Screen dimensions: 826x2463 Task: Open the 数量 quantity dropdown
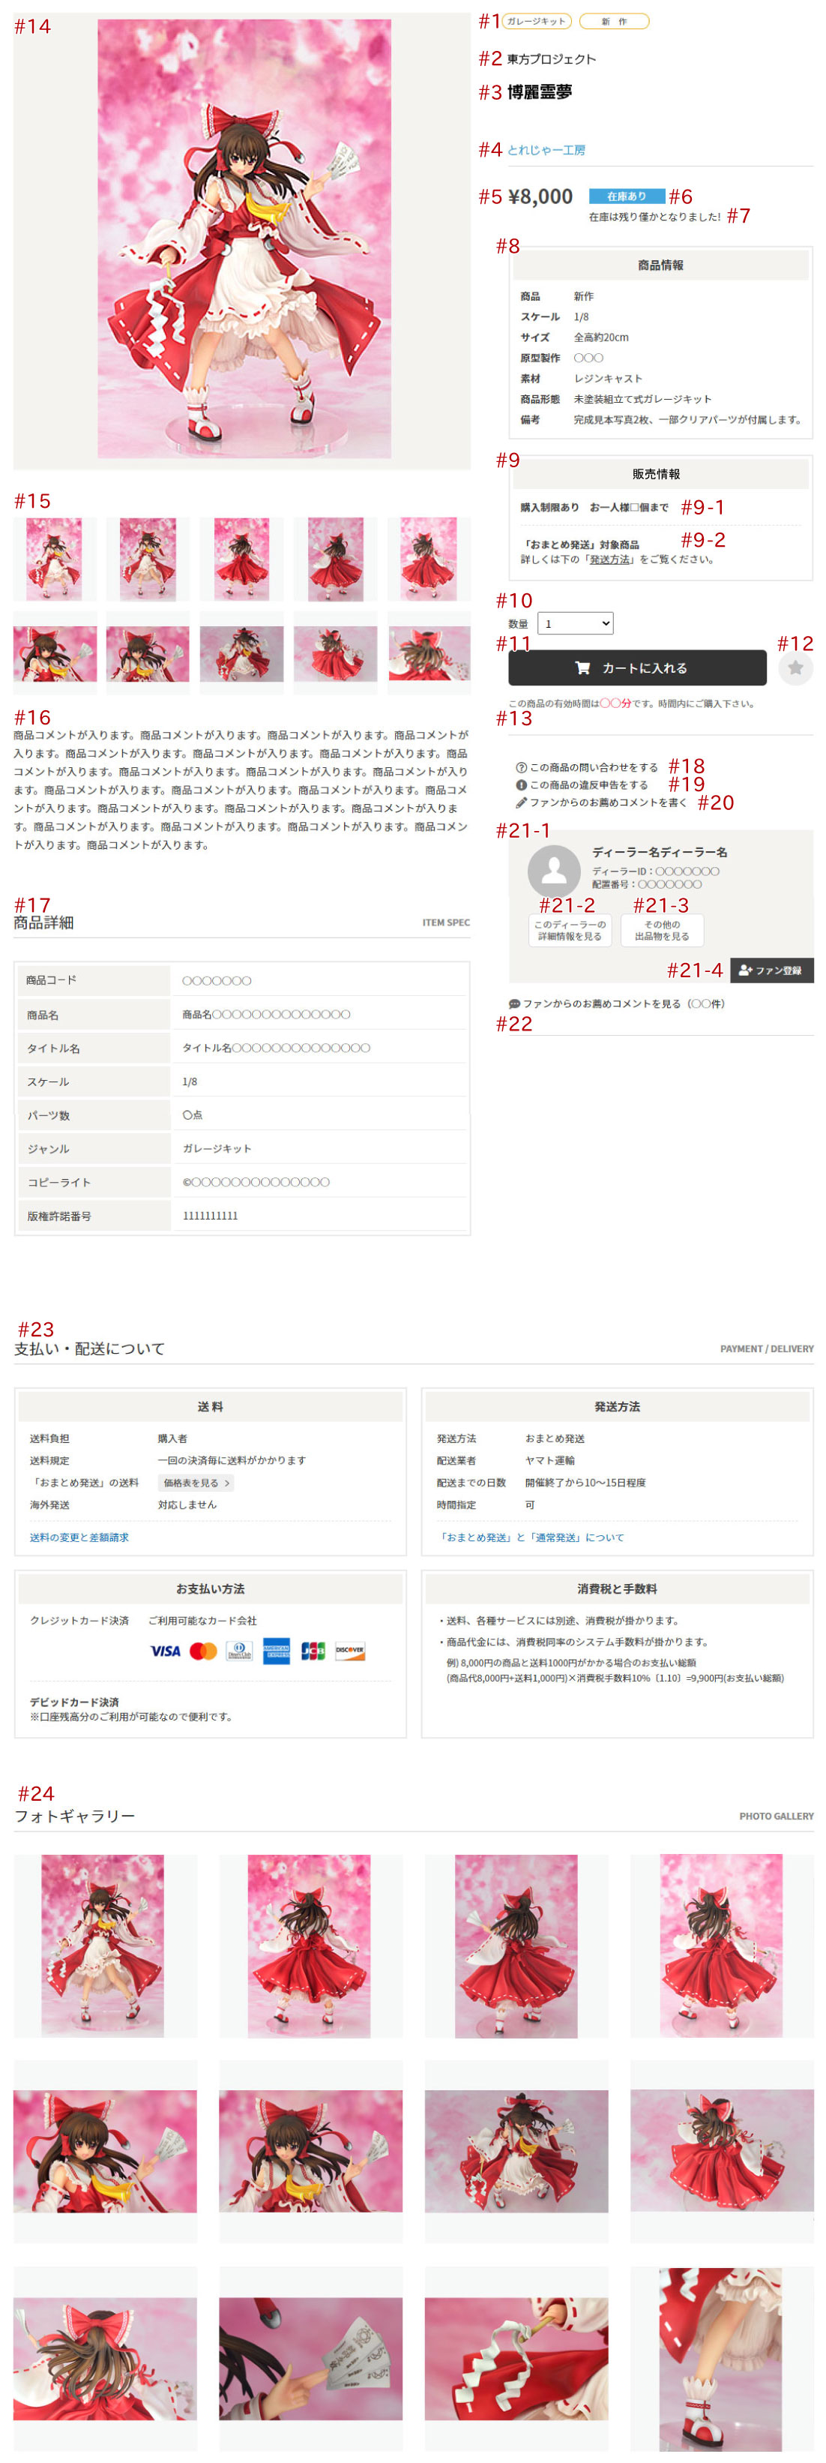[575, 623]
